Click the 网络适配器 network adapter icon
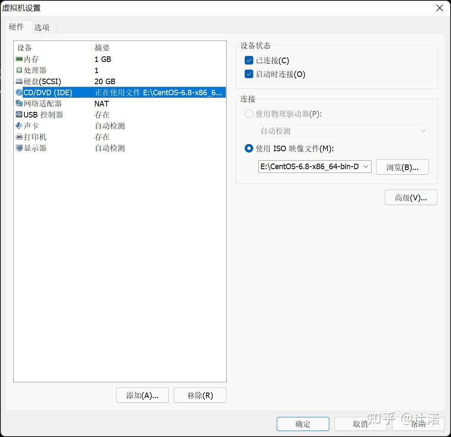The image size is (451, 437). (x=19, y=103)
